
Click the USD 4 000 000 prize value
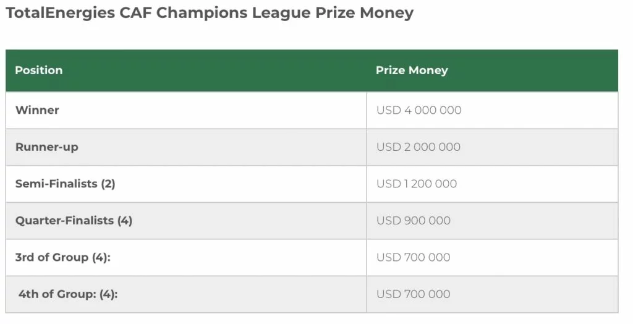pyautogui.click(x=418, y=110)
